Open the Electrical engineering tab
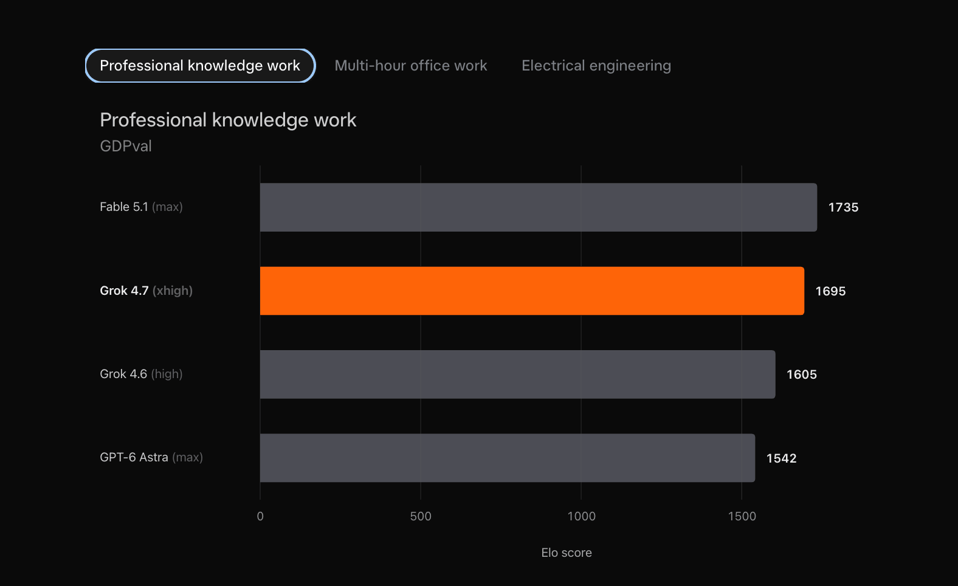 (x=596, y=66)
